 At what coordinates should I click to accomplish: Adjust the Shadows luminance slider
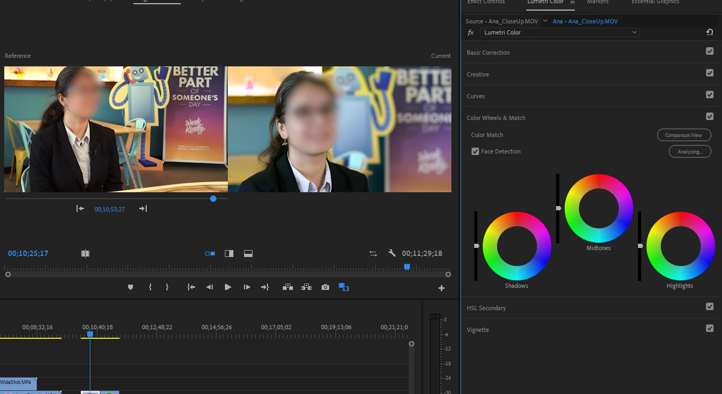click(476, 246)
